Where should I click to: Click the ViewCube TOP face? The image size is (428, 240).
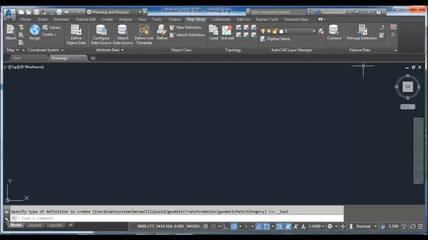coord(407,87)
